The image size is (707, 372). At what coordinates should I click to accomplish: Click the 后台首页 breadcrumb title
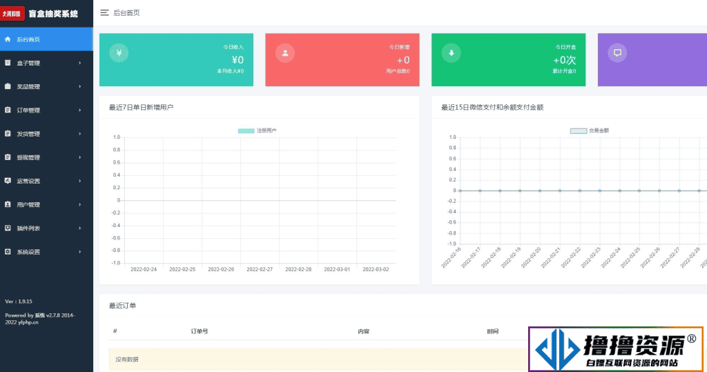click(x=126, y=12)
